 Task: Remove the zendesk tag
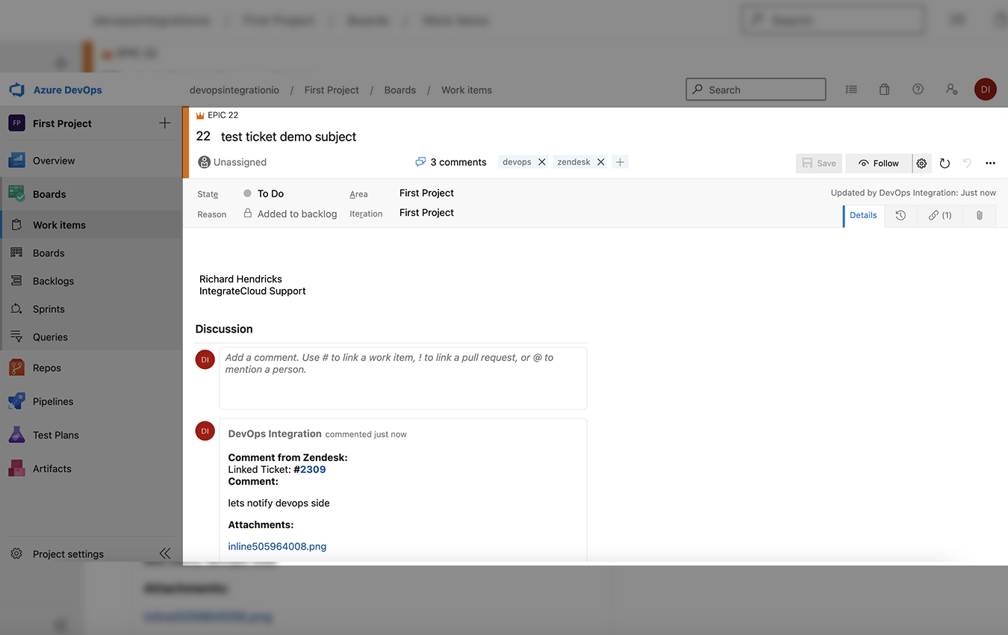click(x=600, y=162)
